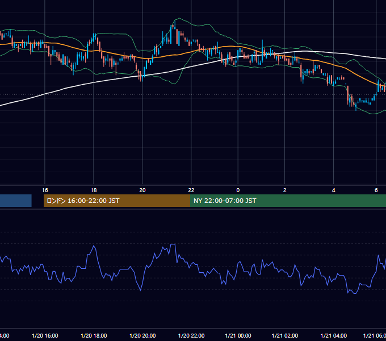Click the 4 hour label on the upper chart axis
This screenshot has height=341, width=386.
point(333,190)
